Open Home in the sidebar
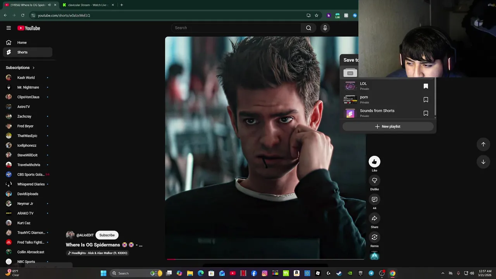The width and height of the screenshot is (496, 279). 27,43
